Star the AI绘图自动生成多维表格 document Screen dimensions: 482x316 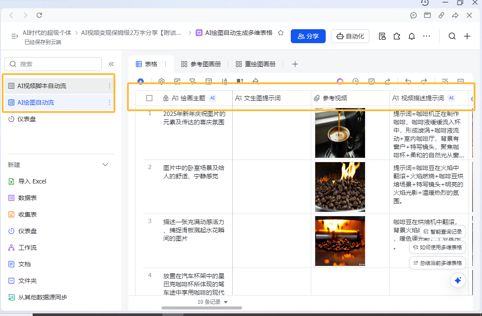[281, 33]
